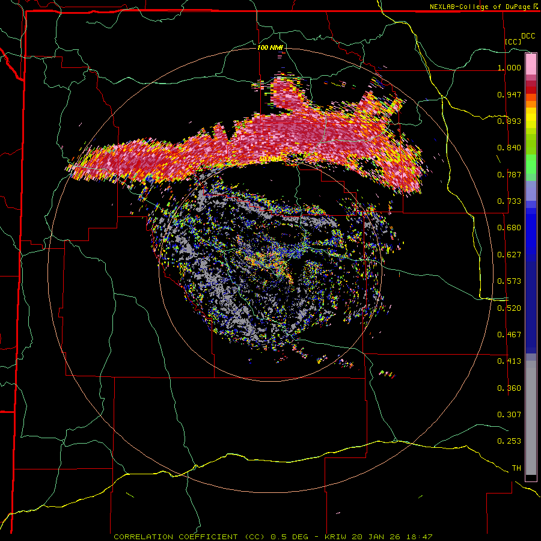Select the 1.000 scale value

point(509,67)
